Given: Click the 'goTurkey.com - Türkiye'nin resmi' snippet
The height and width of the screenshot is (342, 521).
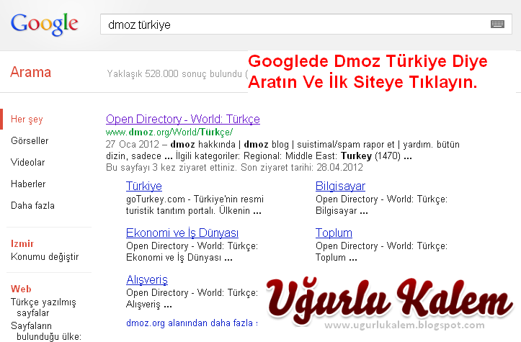Looking at the screenshot, I should pyautogui.click(x=195, y=199).
